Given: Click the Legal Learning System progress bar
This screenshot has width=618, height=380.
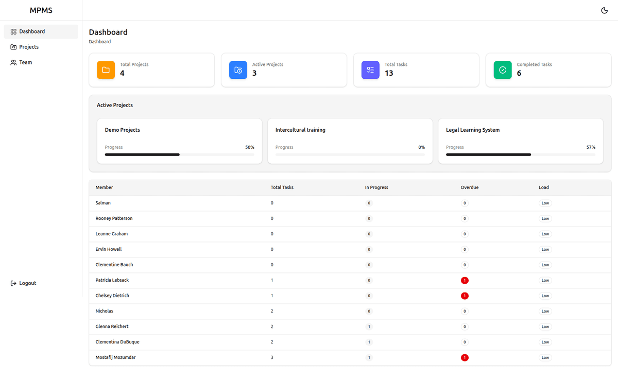Looking at the screenshot, I should pyautogui.click(x=521, y=154).
